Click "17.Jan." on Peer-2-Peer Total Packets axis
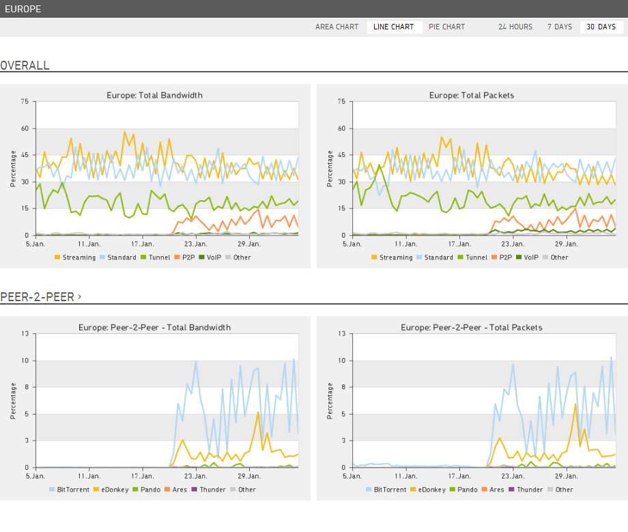The height and width of the screenshot is (532, 628). pyautogui.click(x=459, y=476)
